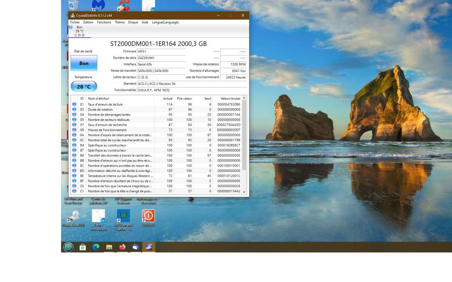Select 'Heures de Fonctionnement' attribute name

click(107, 130)
